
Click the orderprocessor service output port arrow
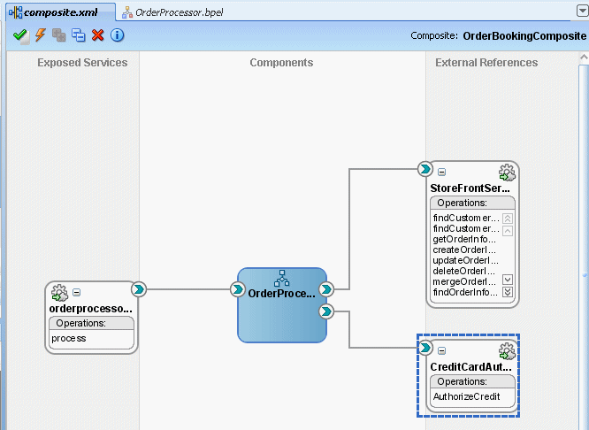[x=139, y=289]
